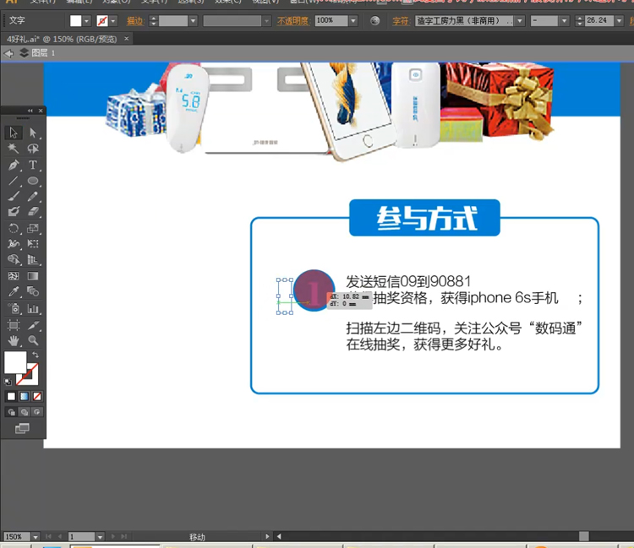Select the Selection (black arrow) tool
Viewport: 634px width, 548px height.
pos(14,133)
